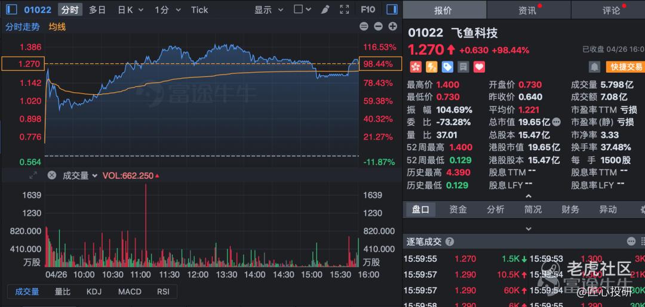Click the blue price tag icon
Screen dimensions: 645x307
coord(447,67)
